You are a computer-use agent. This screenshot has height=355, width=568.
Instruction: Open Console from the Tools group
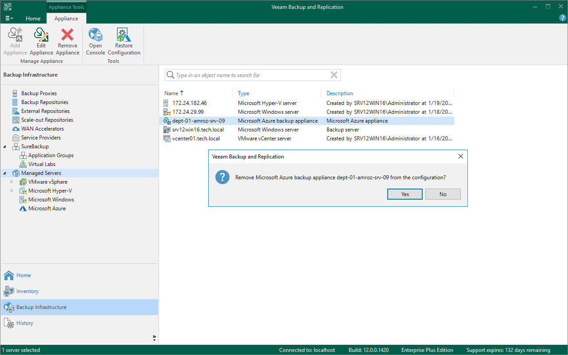click(95, 42)
